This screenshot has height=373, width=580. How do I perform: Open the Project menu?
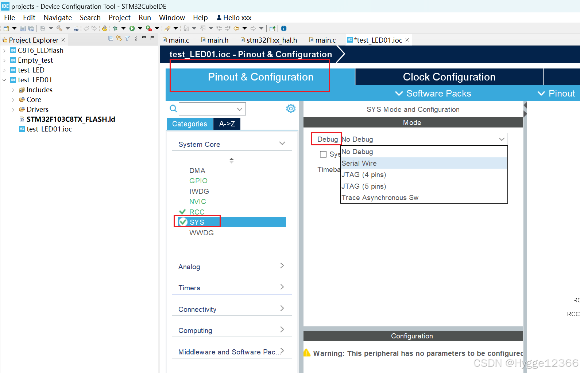(x=119, y=17)
